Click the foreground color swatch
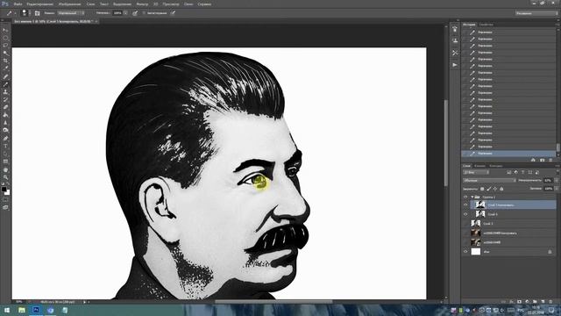 4,190
